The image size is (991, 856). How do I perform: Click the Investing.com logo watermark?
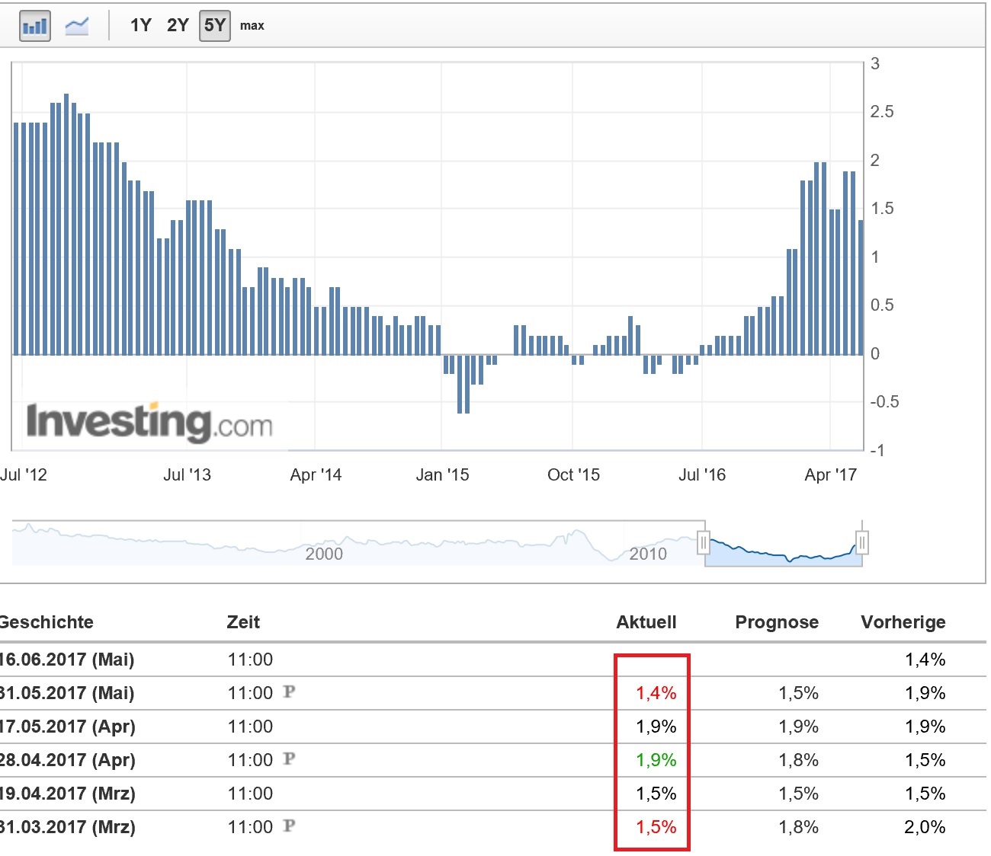[149, 421]
